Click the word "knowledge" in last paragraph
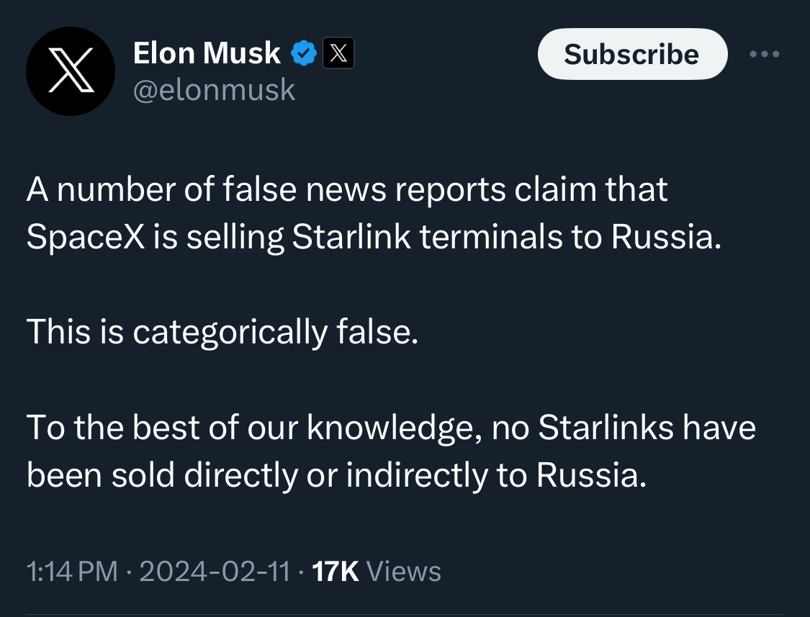Screen dimensions: 810x617 pos(391,428)
